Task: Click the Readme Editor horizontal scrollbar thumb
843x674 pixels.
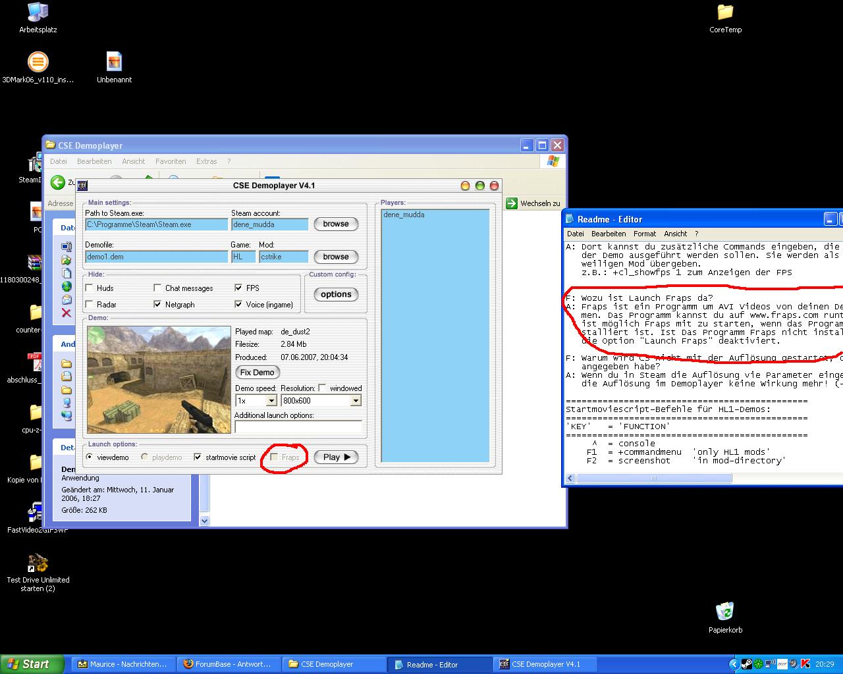Action: coord(655,479)
